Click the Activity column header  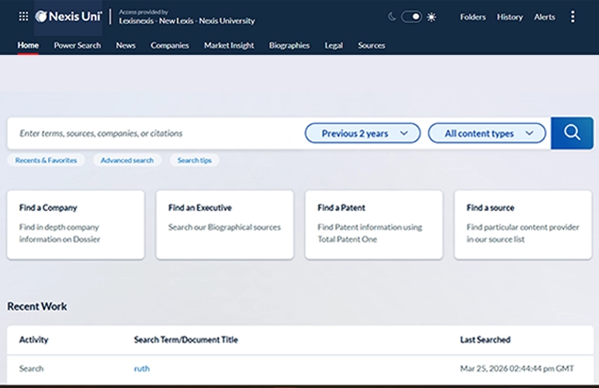(x=33, y=340)
